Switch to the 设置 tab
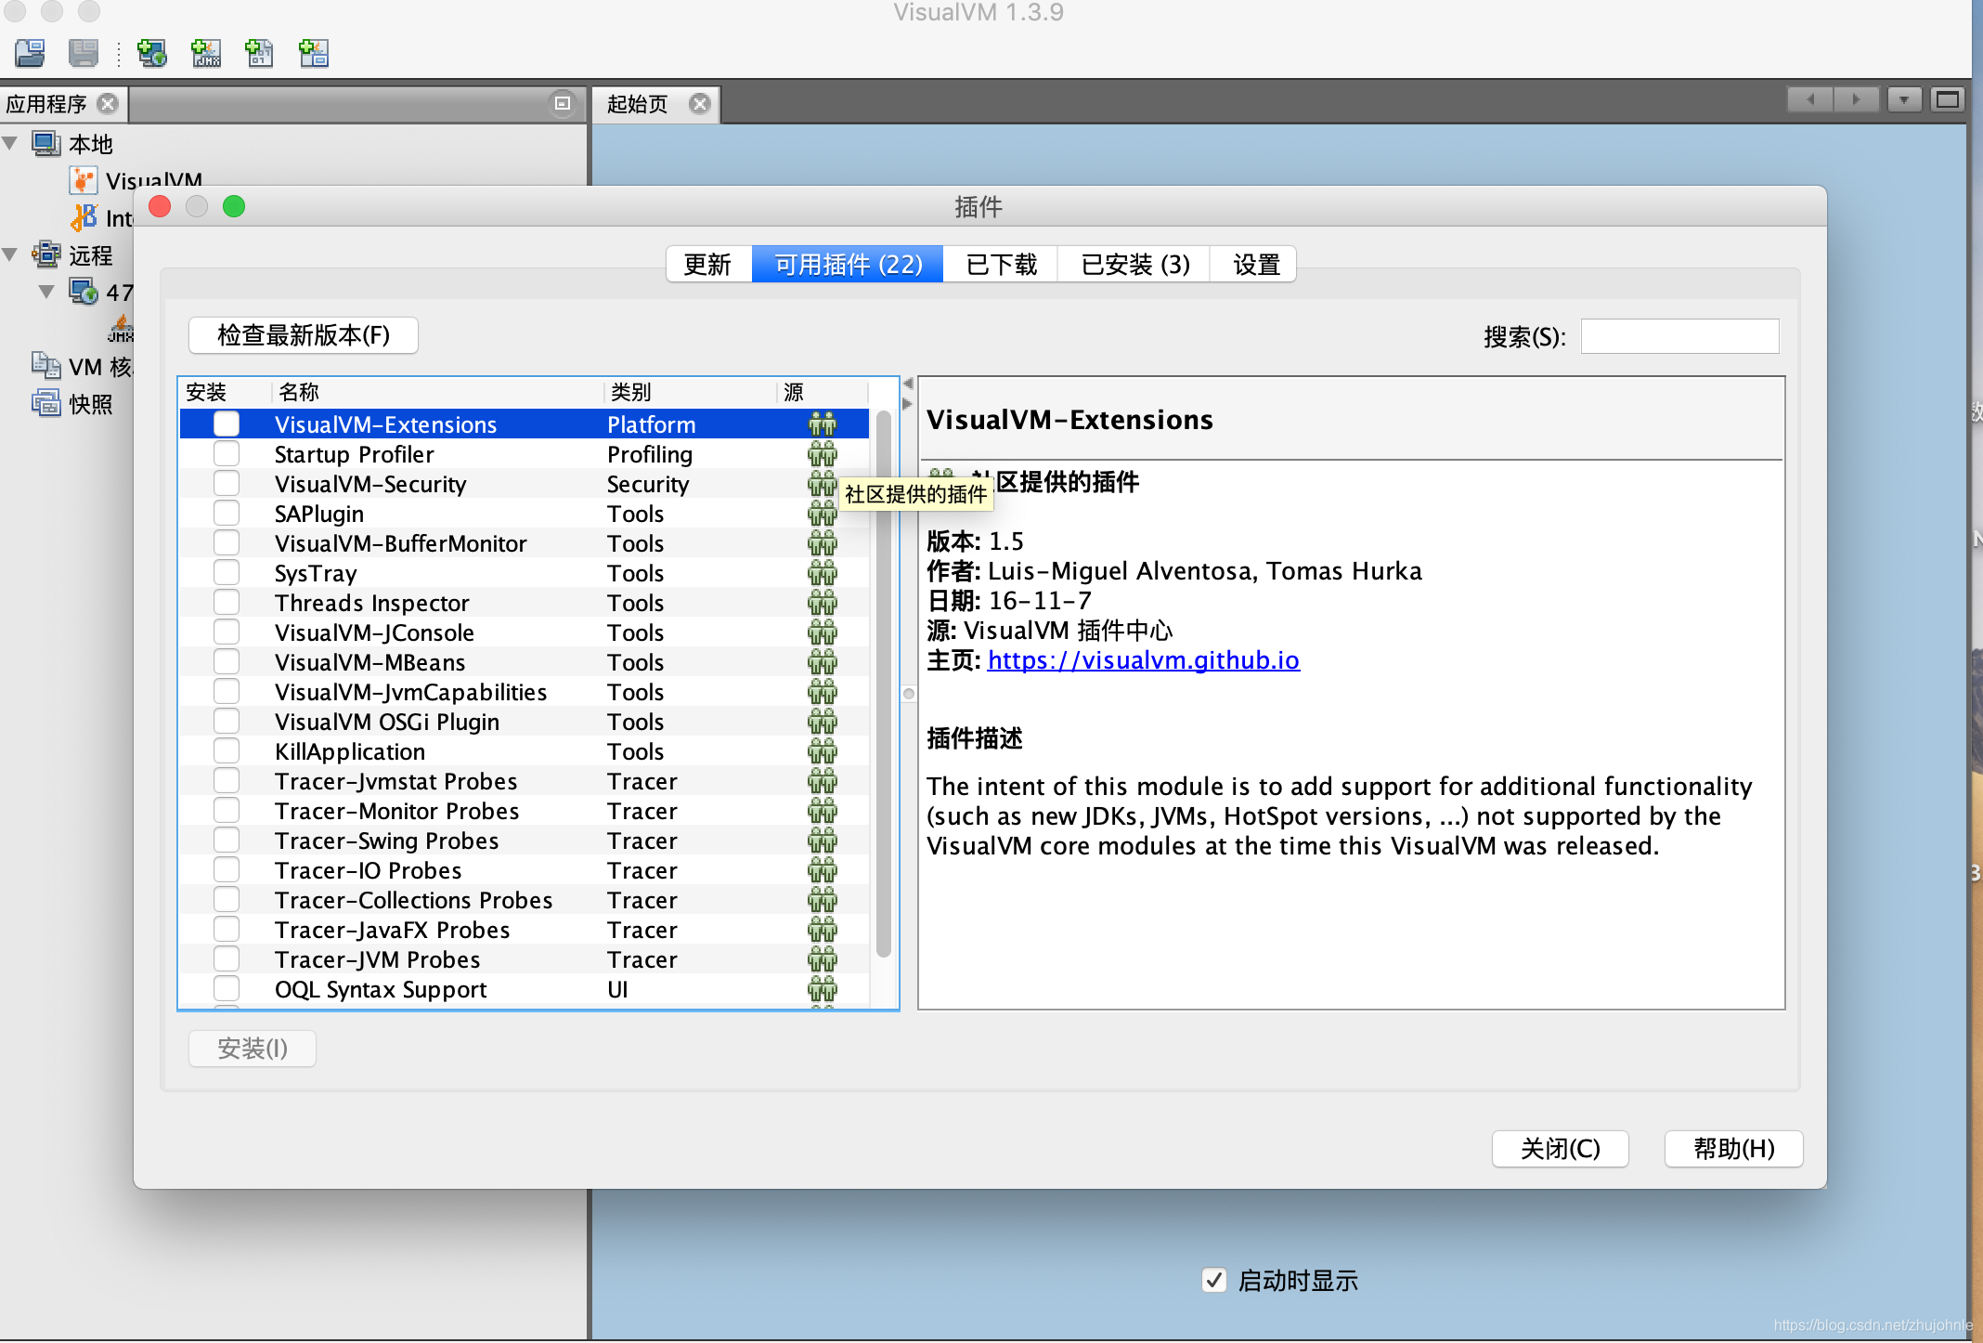1983x1343 pixels. click(x=1255, y=265)
